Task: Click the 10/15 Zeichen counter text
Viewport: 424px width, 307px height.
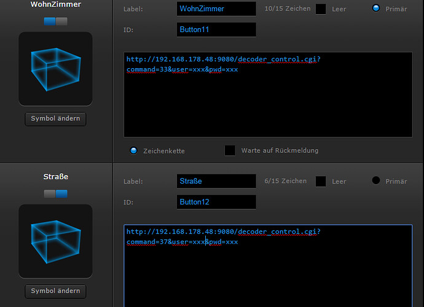Action: click(x=288, y=9)
